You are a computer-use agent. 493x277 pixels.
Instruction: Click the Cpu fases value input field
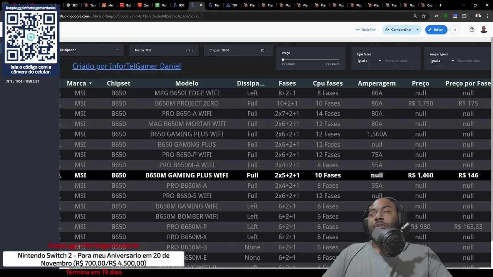coord(401,61)
